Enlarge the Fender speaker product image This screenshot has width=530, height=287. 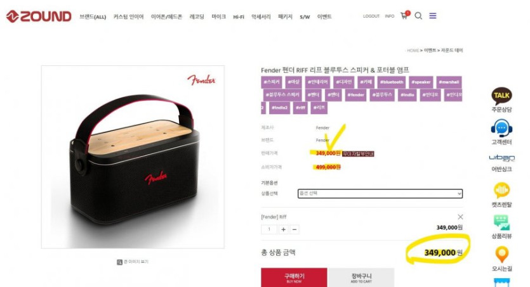point(133,262)
